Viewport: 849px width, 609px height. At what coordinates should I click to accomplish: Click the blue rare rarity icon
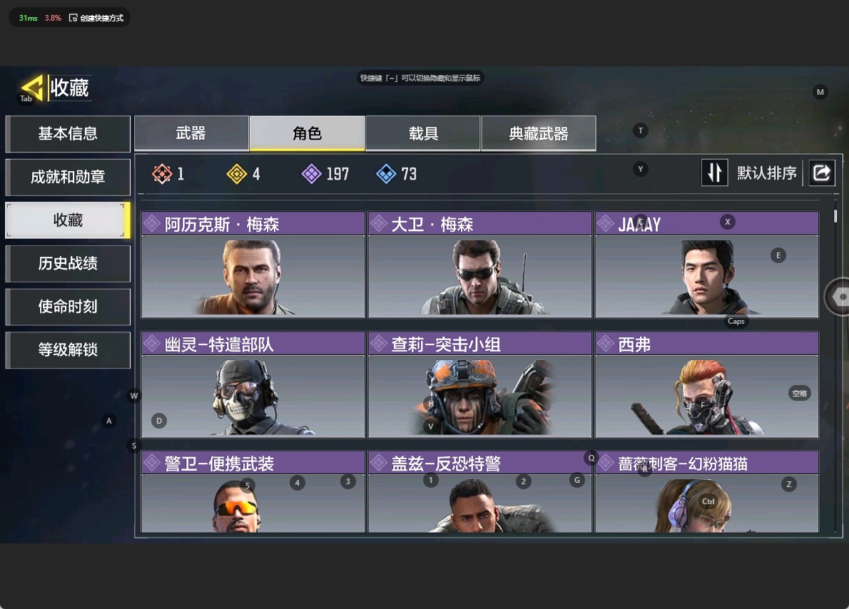386,174
